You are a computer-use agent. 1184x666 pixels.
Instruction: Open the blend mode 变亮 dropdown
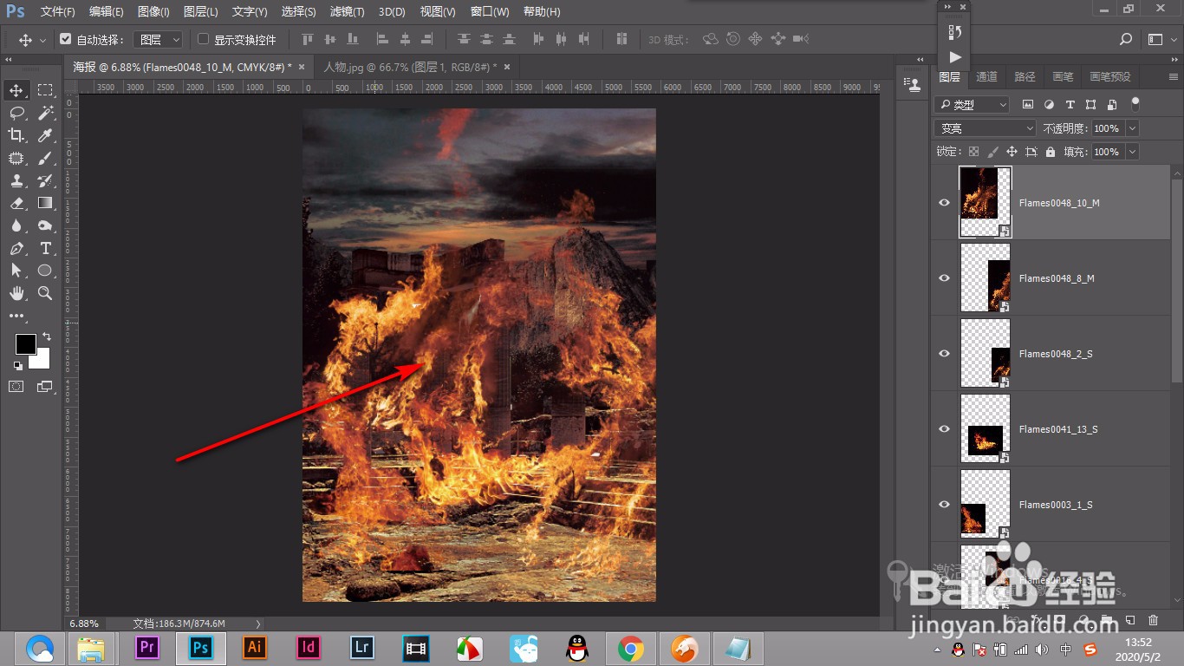(986, 128)
